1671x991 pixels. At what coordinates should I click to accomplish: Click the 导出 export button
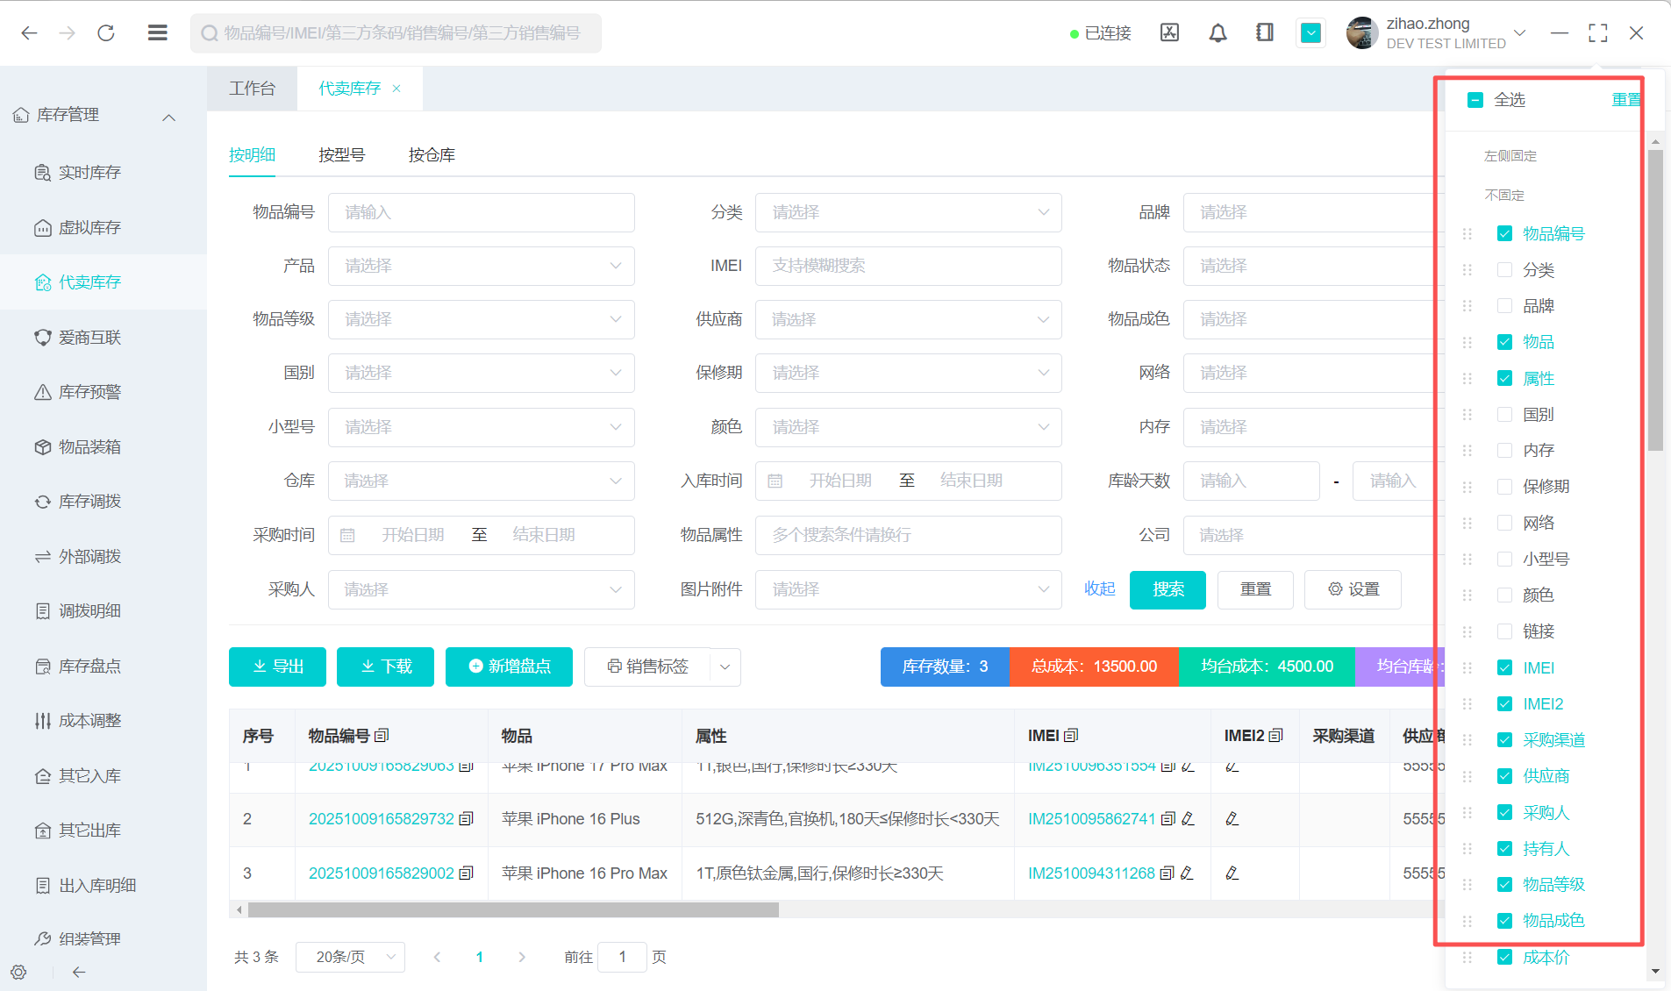(277, 667)
